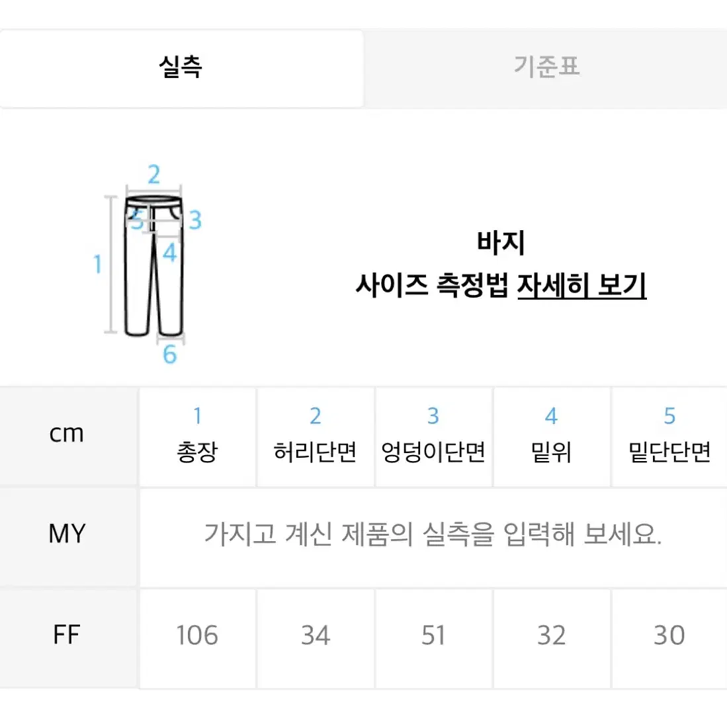The height and width of the screenshot is (727, 727).
Task: Select label 6 below the pants hem
Action: [x=170, y=354]
